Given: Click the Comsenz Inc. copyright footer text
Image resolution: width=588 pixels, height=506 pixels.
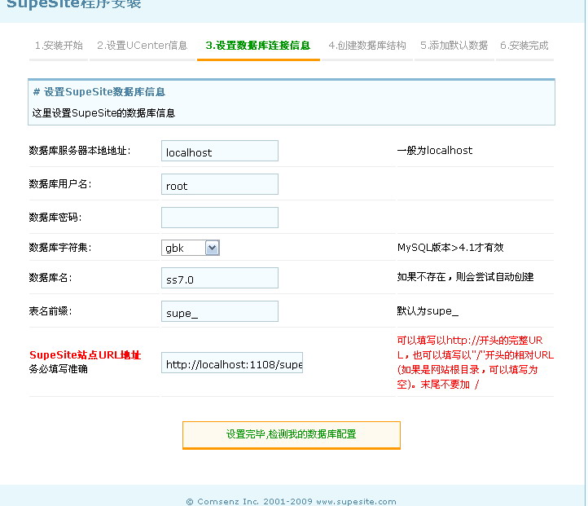Looking at the screenshot, I should (291, 501).
